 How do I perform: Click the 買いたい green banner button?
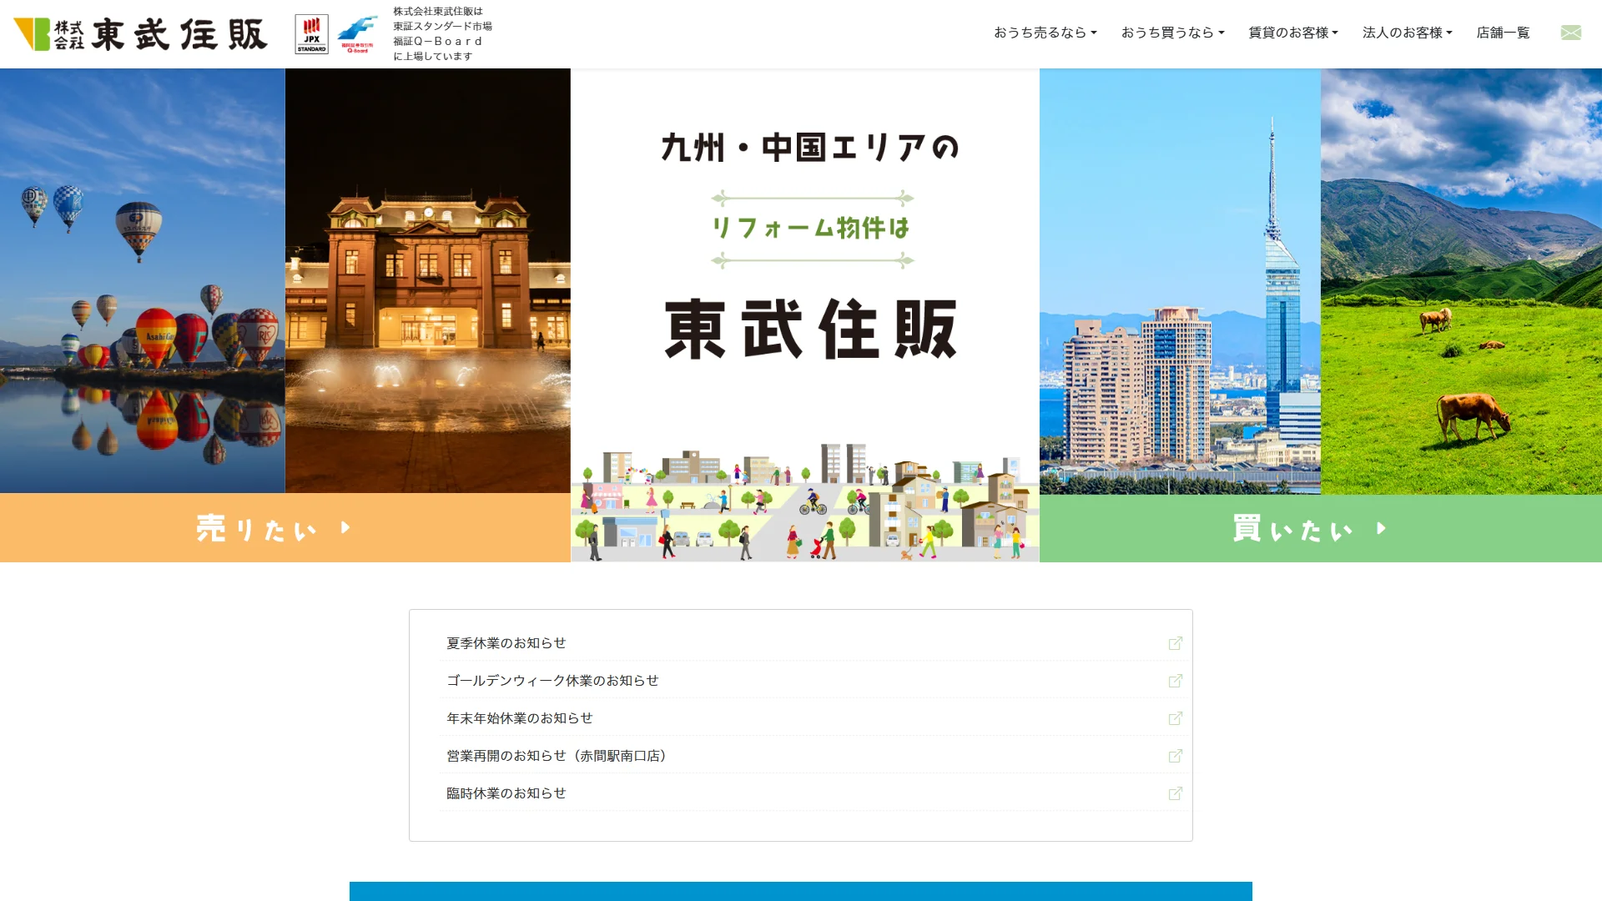[1321, 528]
